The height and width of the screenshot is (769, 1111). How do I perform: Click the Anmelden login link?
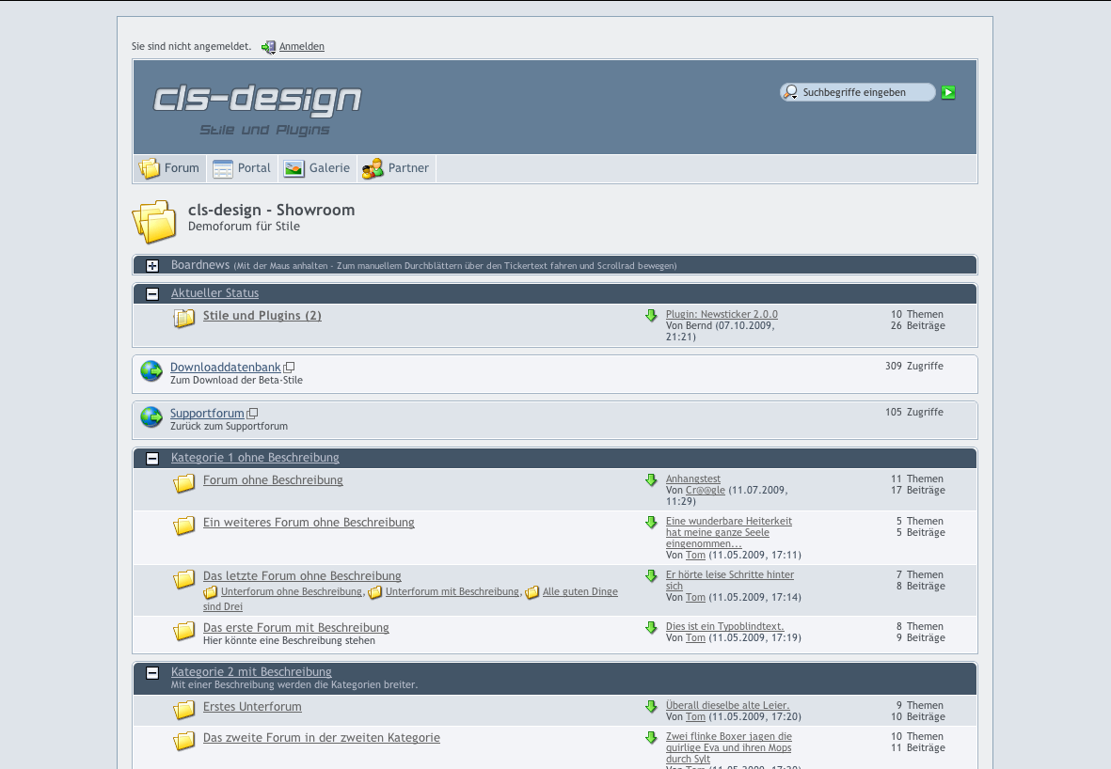(x=301, y=47)
